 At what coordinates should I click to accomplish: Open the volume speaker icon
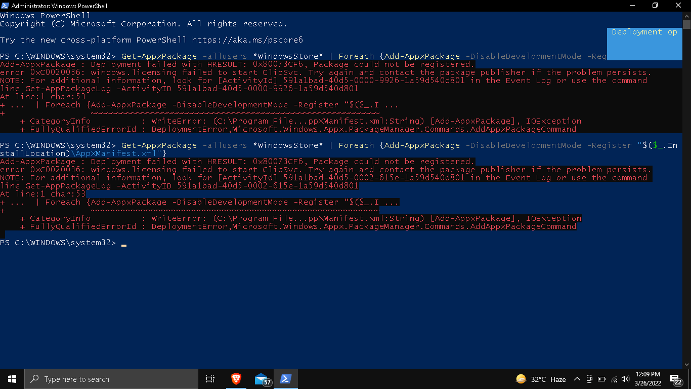coord(626,379)
